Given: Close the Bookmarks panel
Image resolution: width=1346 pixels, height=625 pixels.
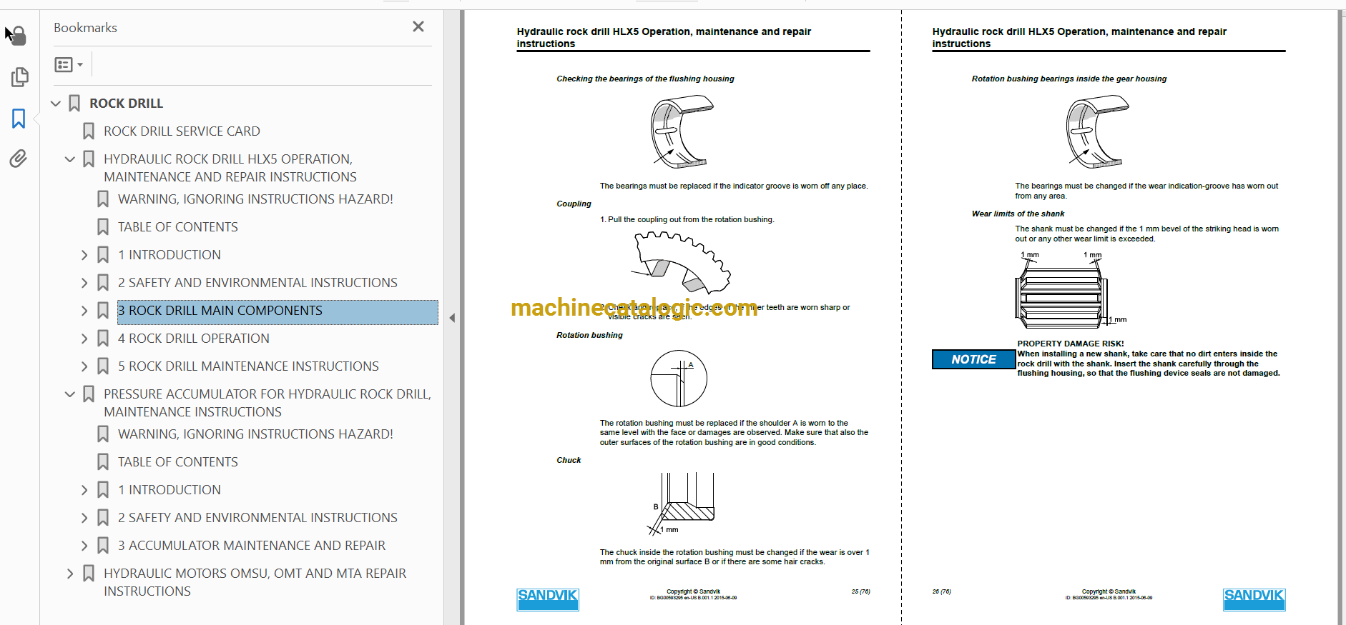Looking at the screenshot, I should [418, 26].
